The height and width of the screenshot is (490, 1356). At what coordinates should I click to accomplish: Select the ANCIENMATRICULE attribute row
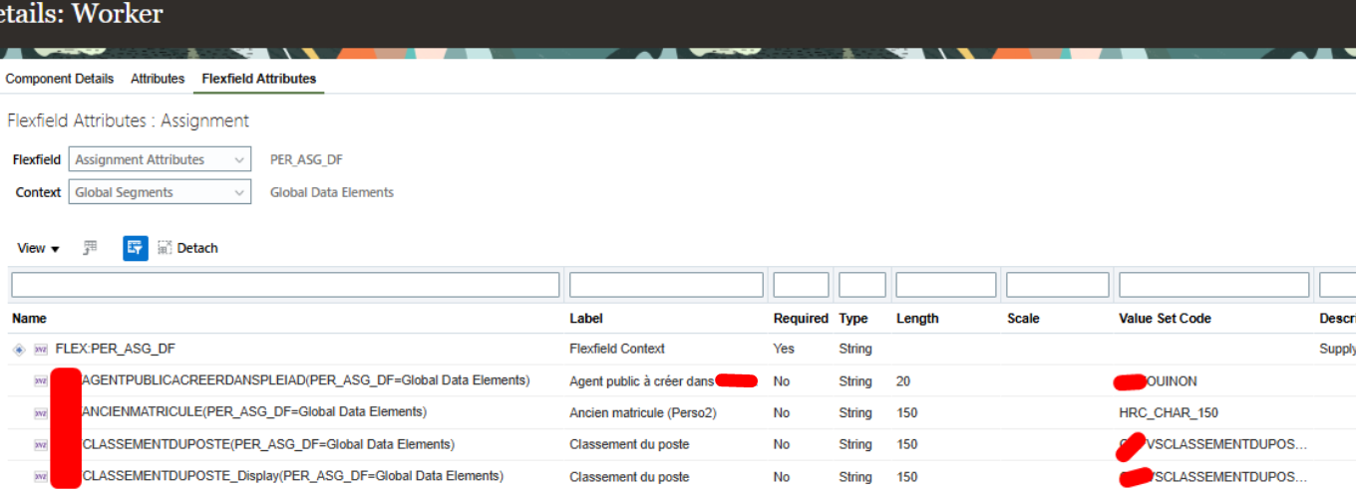click(254, 413)
